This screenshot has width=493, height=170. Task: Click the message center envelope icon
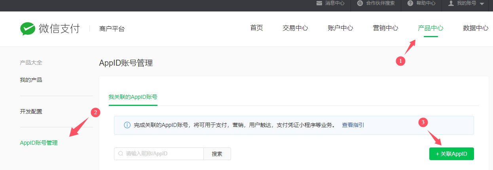coord(319,3)
